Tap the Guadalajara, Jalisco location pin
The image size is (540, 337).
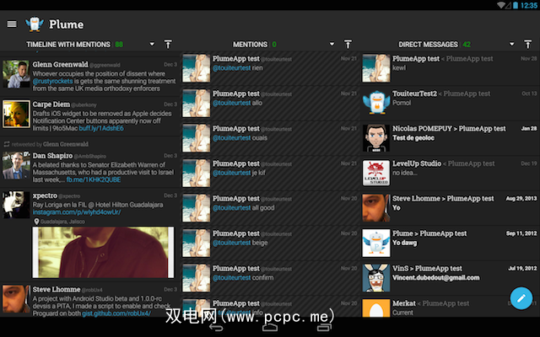click(36, 222)
